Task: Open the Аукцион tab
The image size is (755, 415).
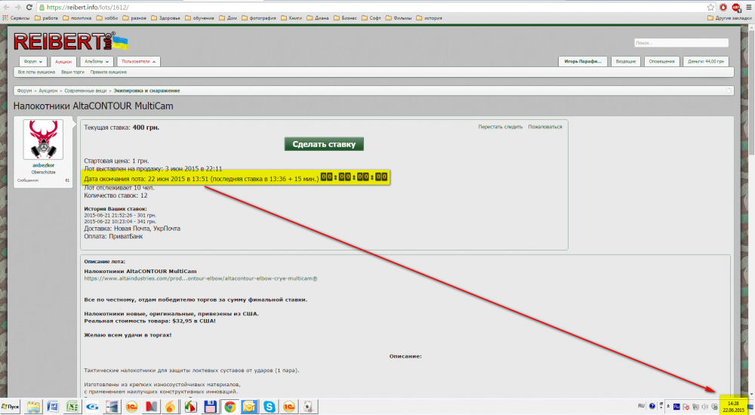Action: tap(63, 61)
